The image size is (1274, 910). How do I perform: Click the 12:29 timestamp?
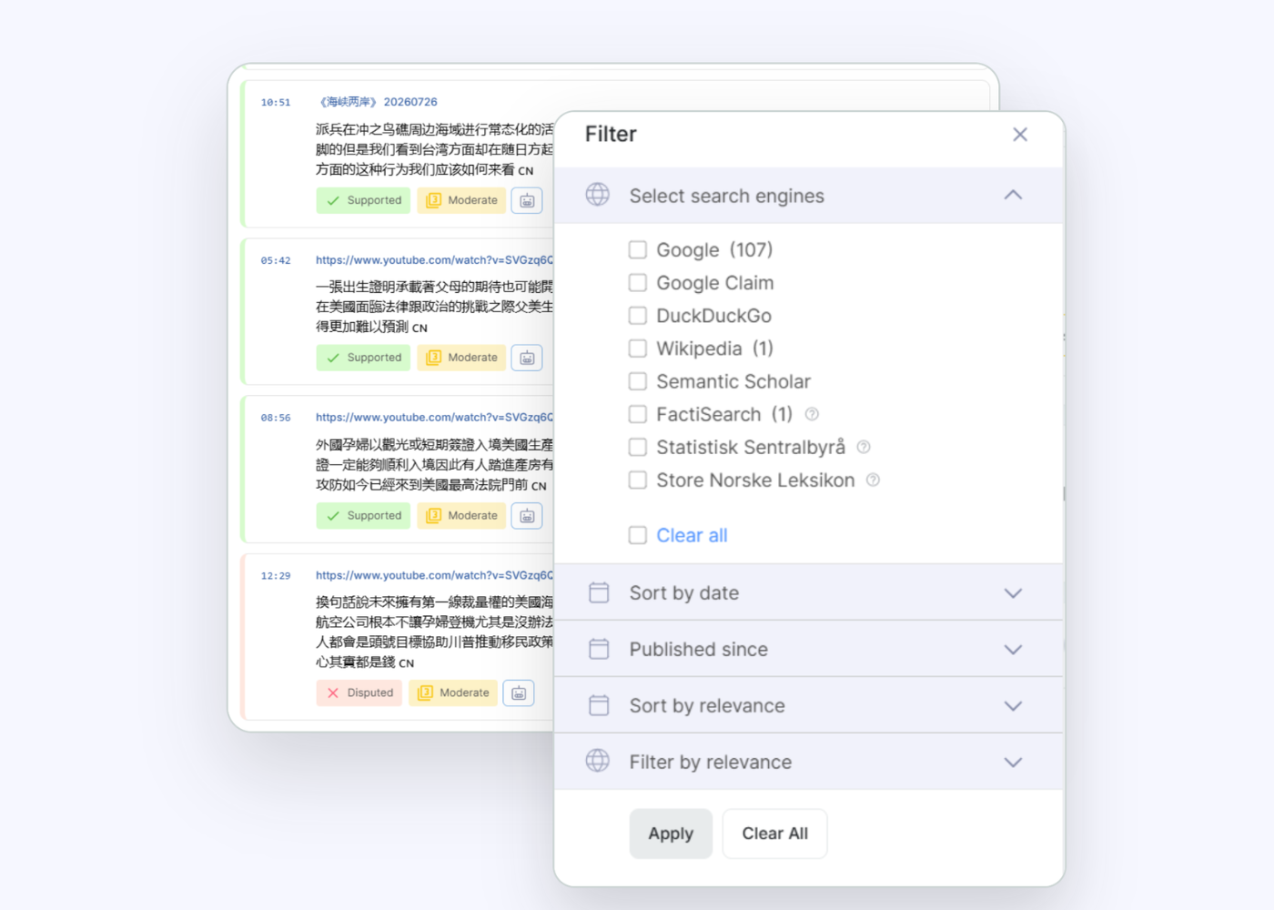pos(276,576)
